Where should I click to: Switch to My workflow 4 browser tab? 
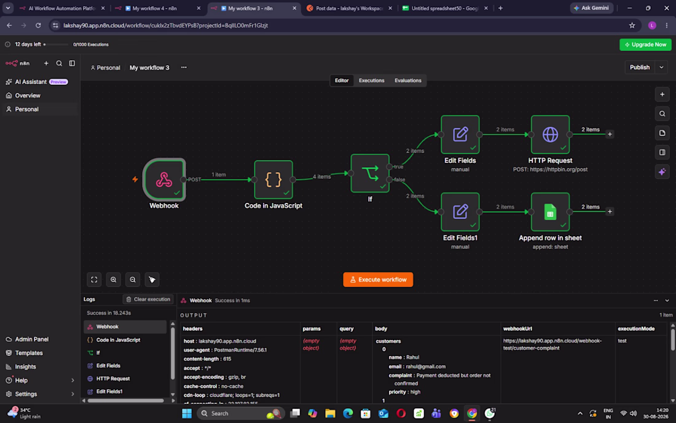[158, 8]
